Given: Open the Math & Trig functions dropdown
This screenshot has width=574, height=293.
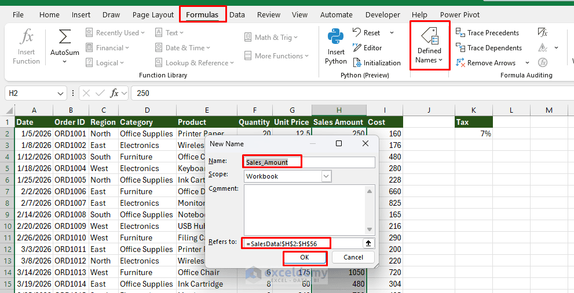Looking at the screenshot, I should pos(271,37).
